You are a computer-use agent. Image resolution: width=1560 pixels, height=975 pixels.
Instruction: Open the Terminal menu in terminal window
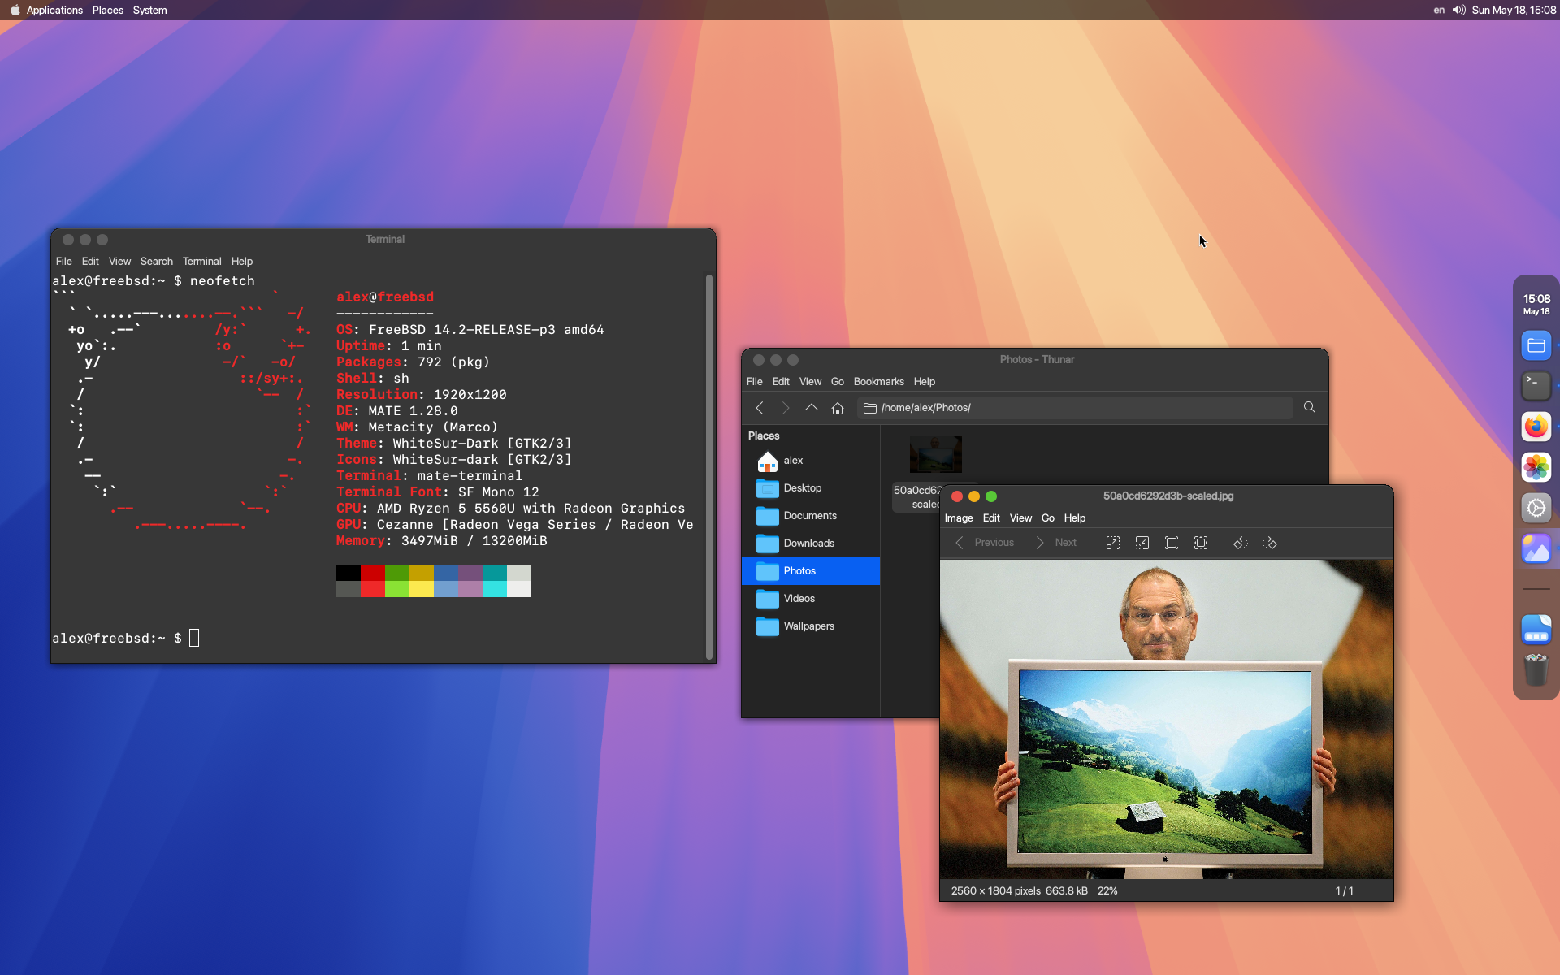(x=201, y=262)
